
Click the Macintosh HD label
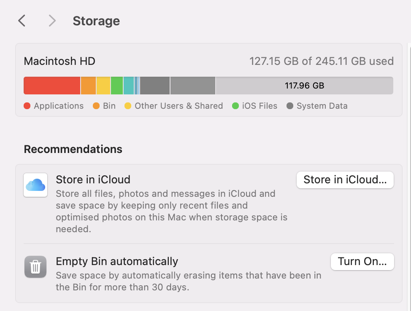pyautogui.click(x=59, y=61)
